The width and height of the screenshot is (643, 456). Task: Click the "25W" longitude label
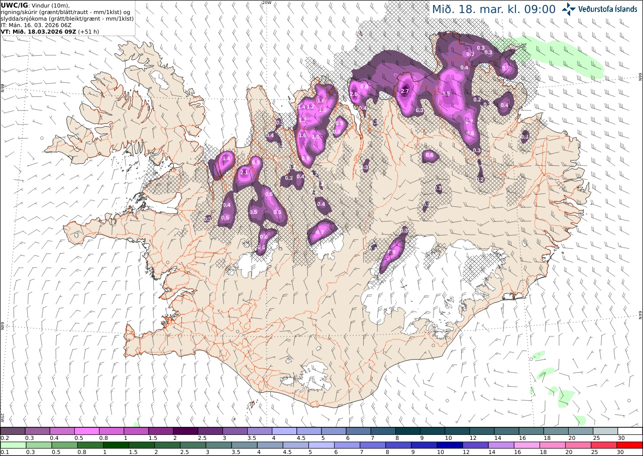pyautogui.click(x=3, y=417)
